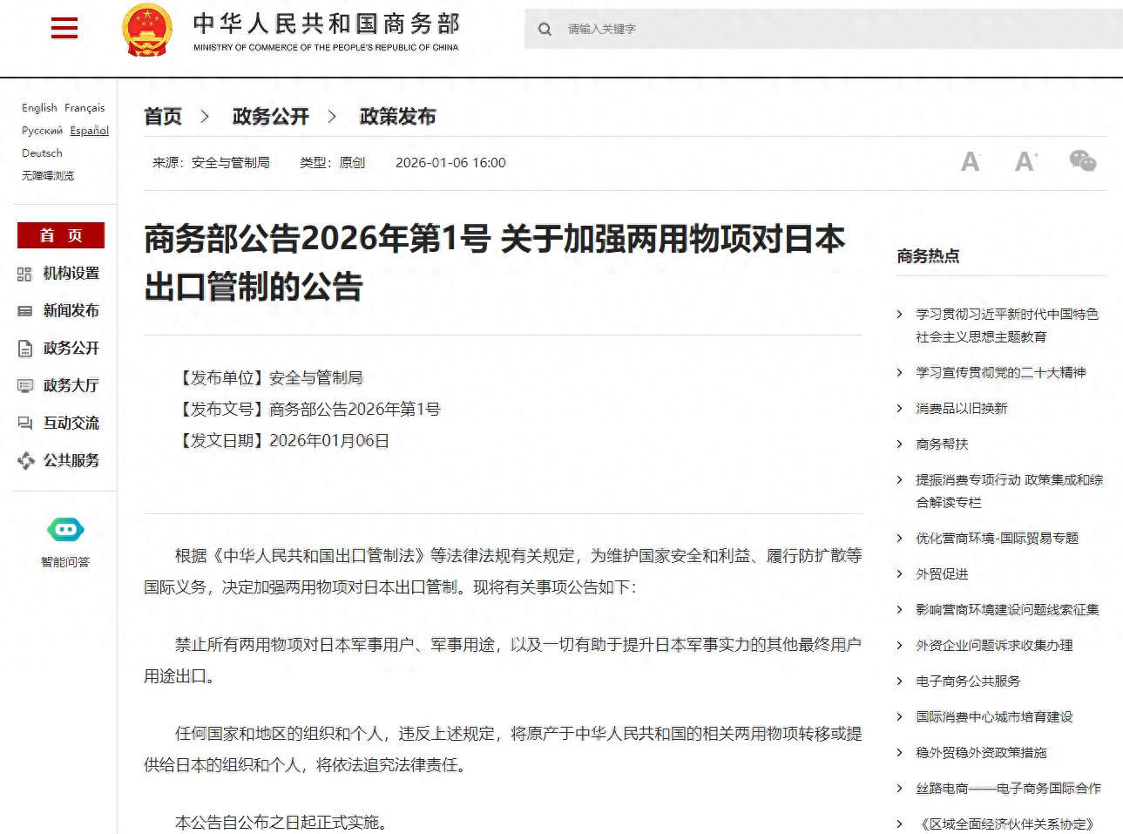1123x834 pixels.
Task: Click the national emblem logo
Action: coord(147,31)
